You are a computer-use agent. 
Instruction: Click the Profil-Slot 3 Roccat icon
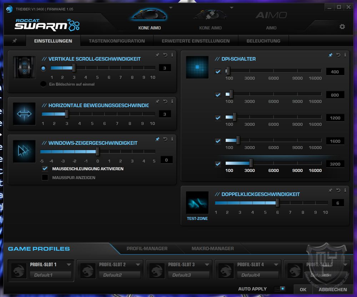[x=157, y=271]
